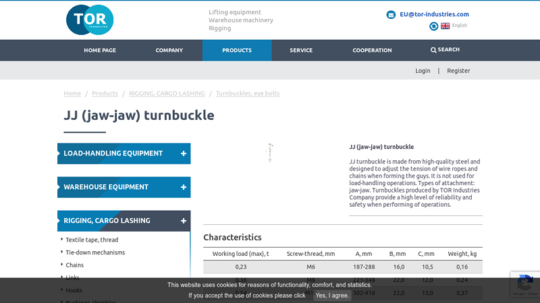Open the Products menu tab
This screenshot has width=540, height=303.
click(237, 50)
